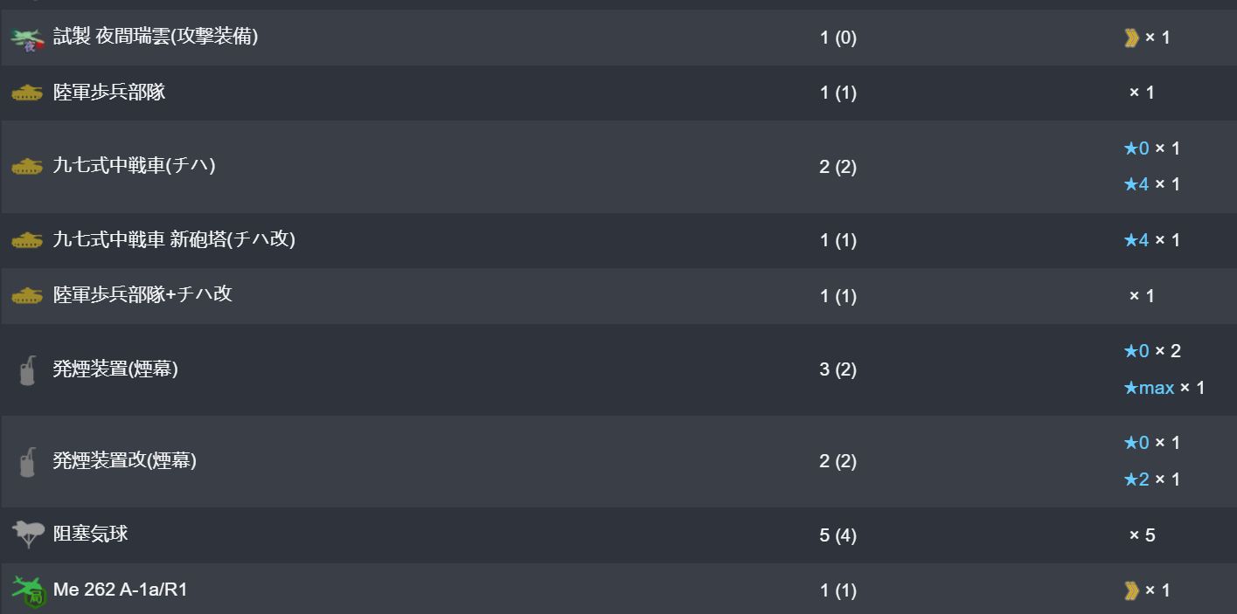Click the barrage balloon icon
The width and height of the screenshot is (1237, 614).
28,534
